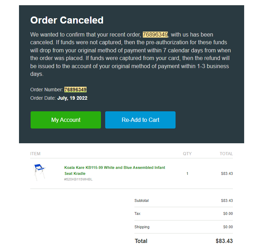Click the Subtotal label

tap(141, 200)
